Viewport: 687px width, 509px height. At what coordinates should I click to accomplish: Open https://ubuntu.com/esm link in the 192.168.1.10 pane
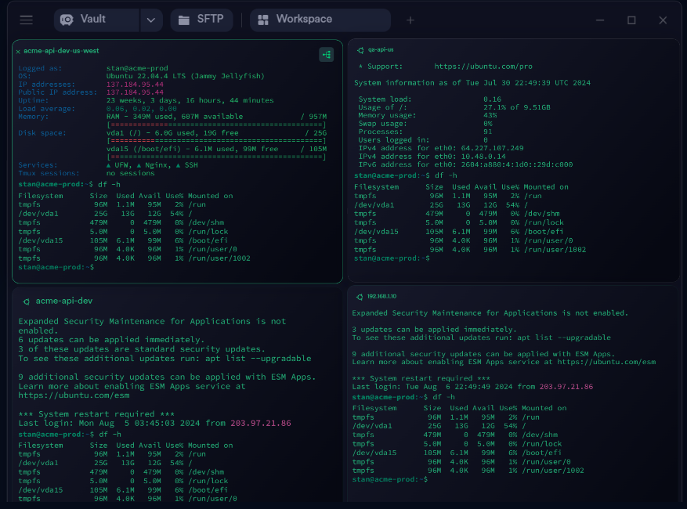pyautogui.click(x=606, y=363)
